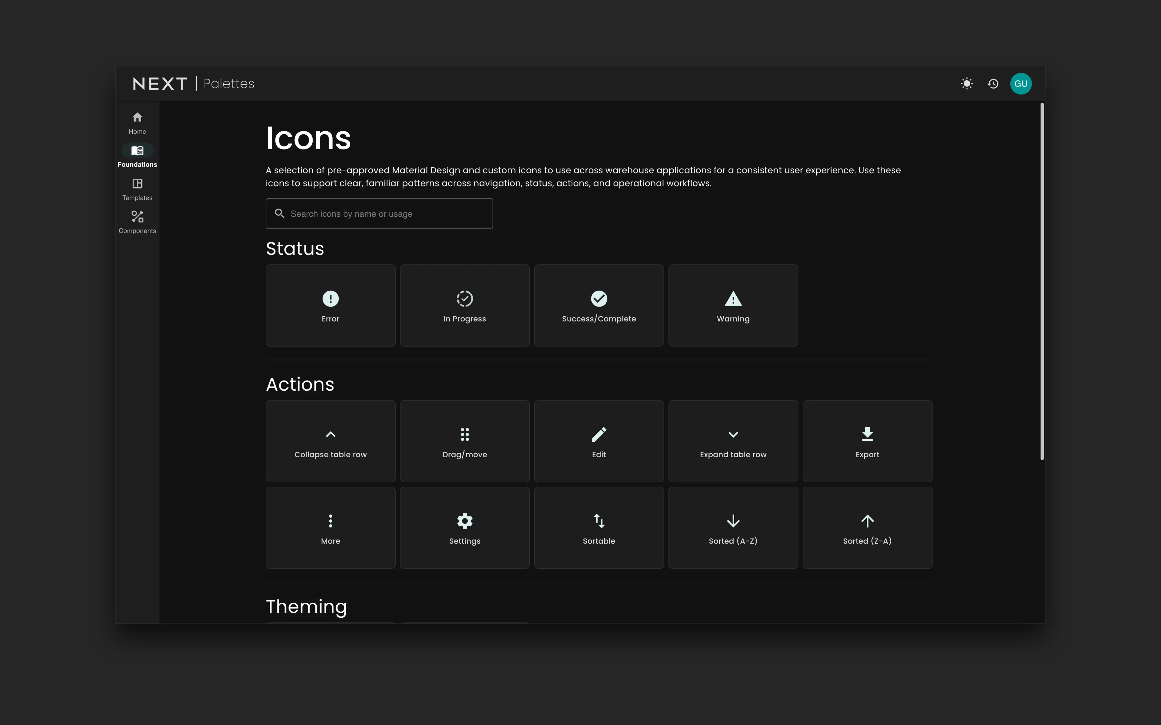
Task: Open the Edit pencil icon card
Action: (599, 441)
